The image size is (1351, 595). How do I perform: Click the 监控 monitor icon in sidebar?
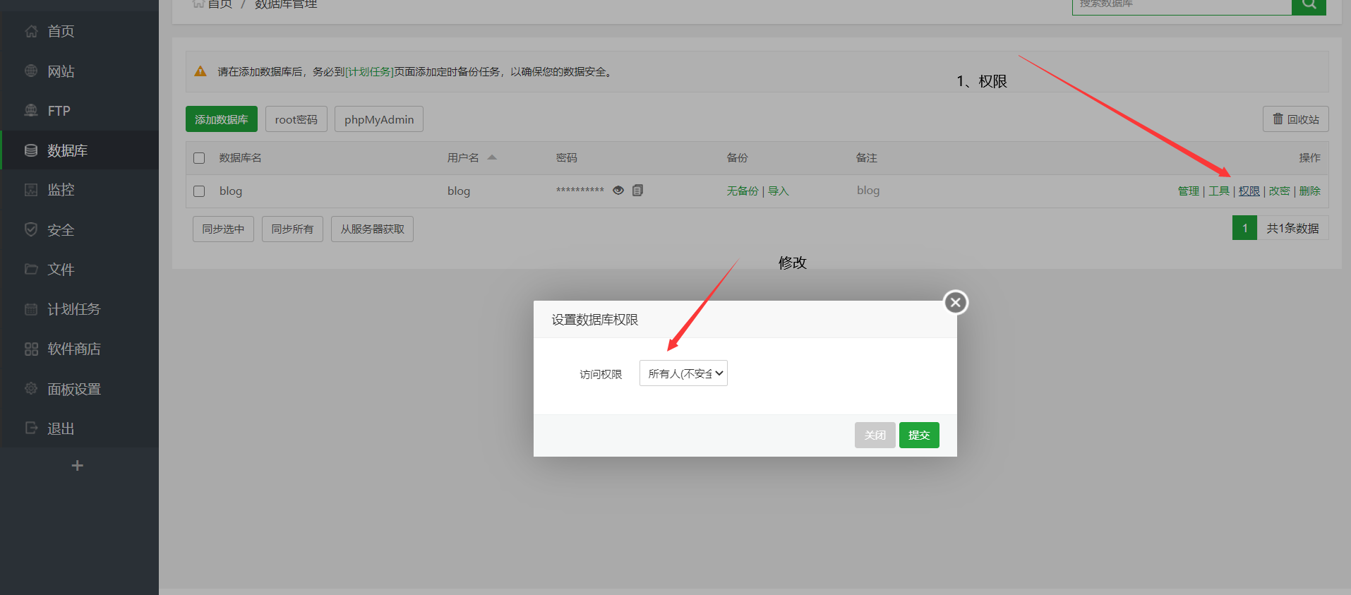coord(31,189)
